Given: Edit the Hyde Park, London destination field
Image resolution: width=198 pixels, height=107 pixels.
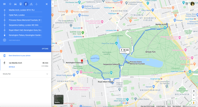Looking at the screenshot, I should (25, 15).
